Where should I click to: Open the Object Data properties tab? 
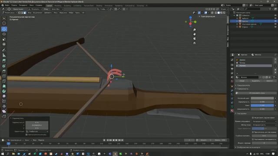[x=232, y=107]
